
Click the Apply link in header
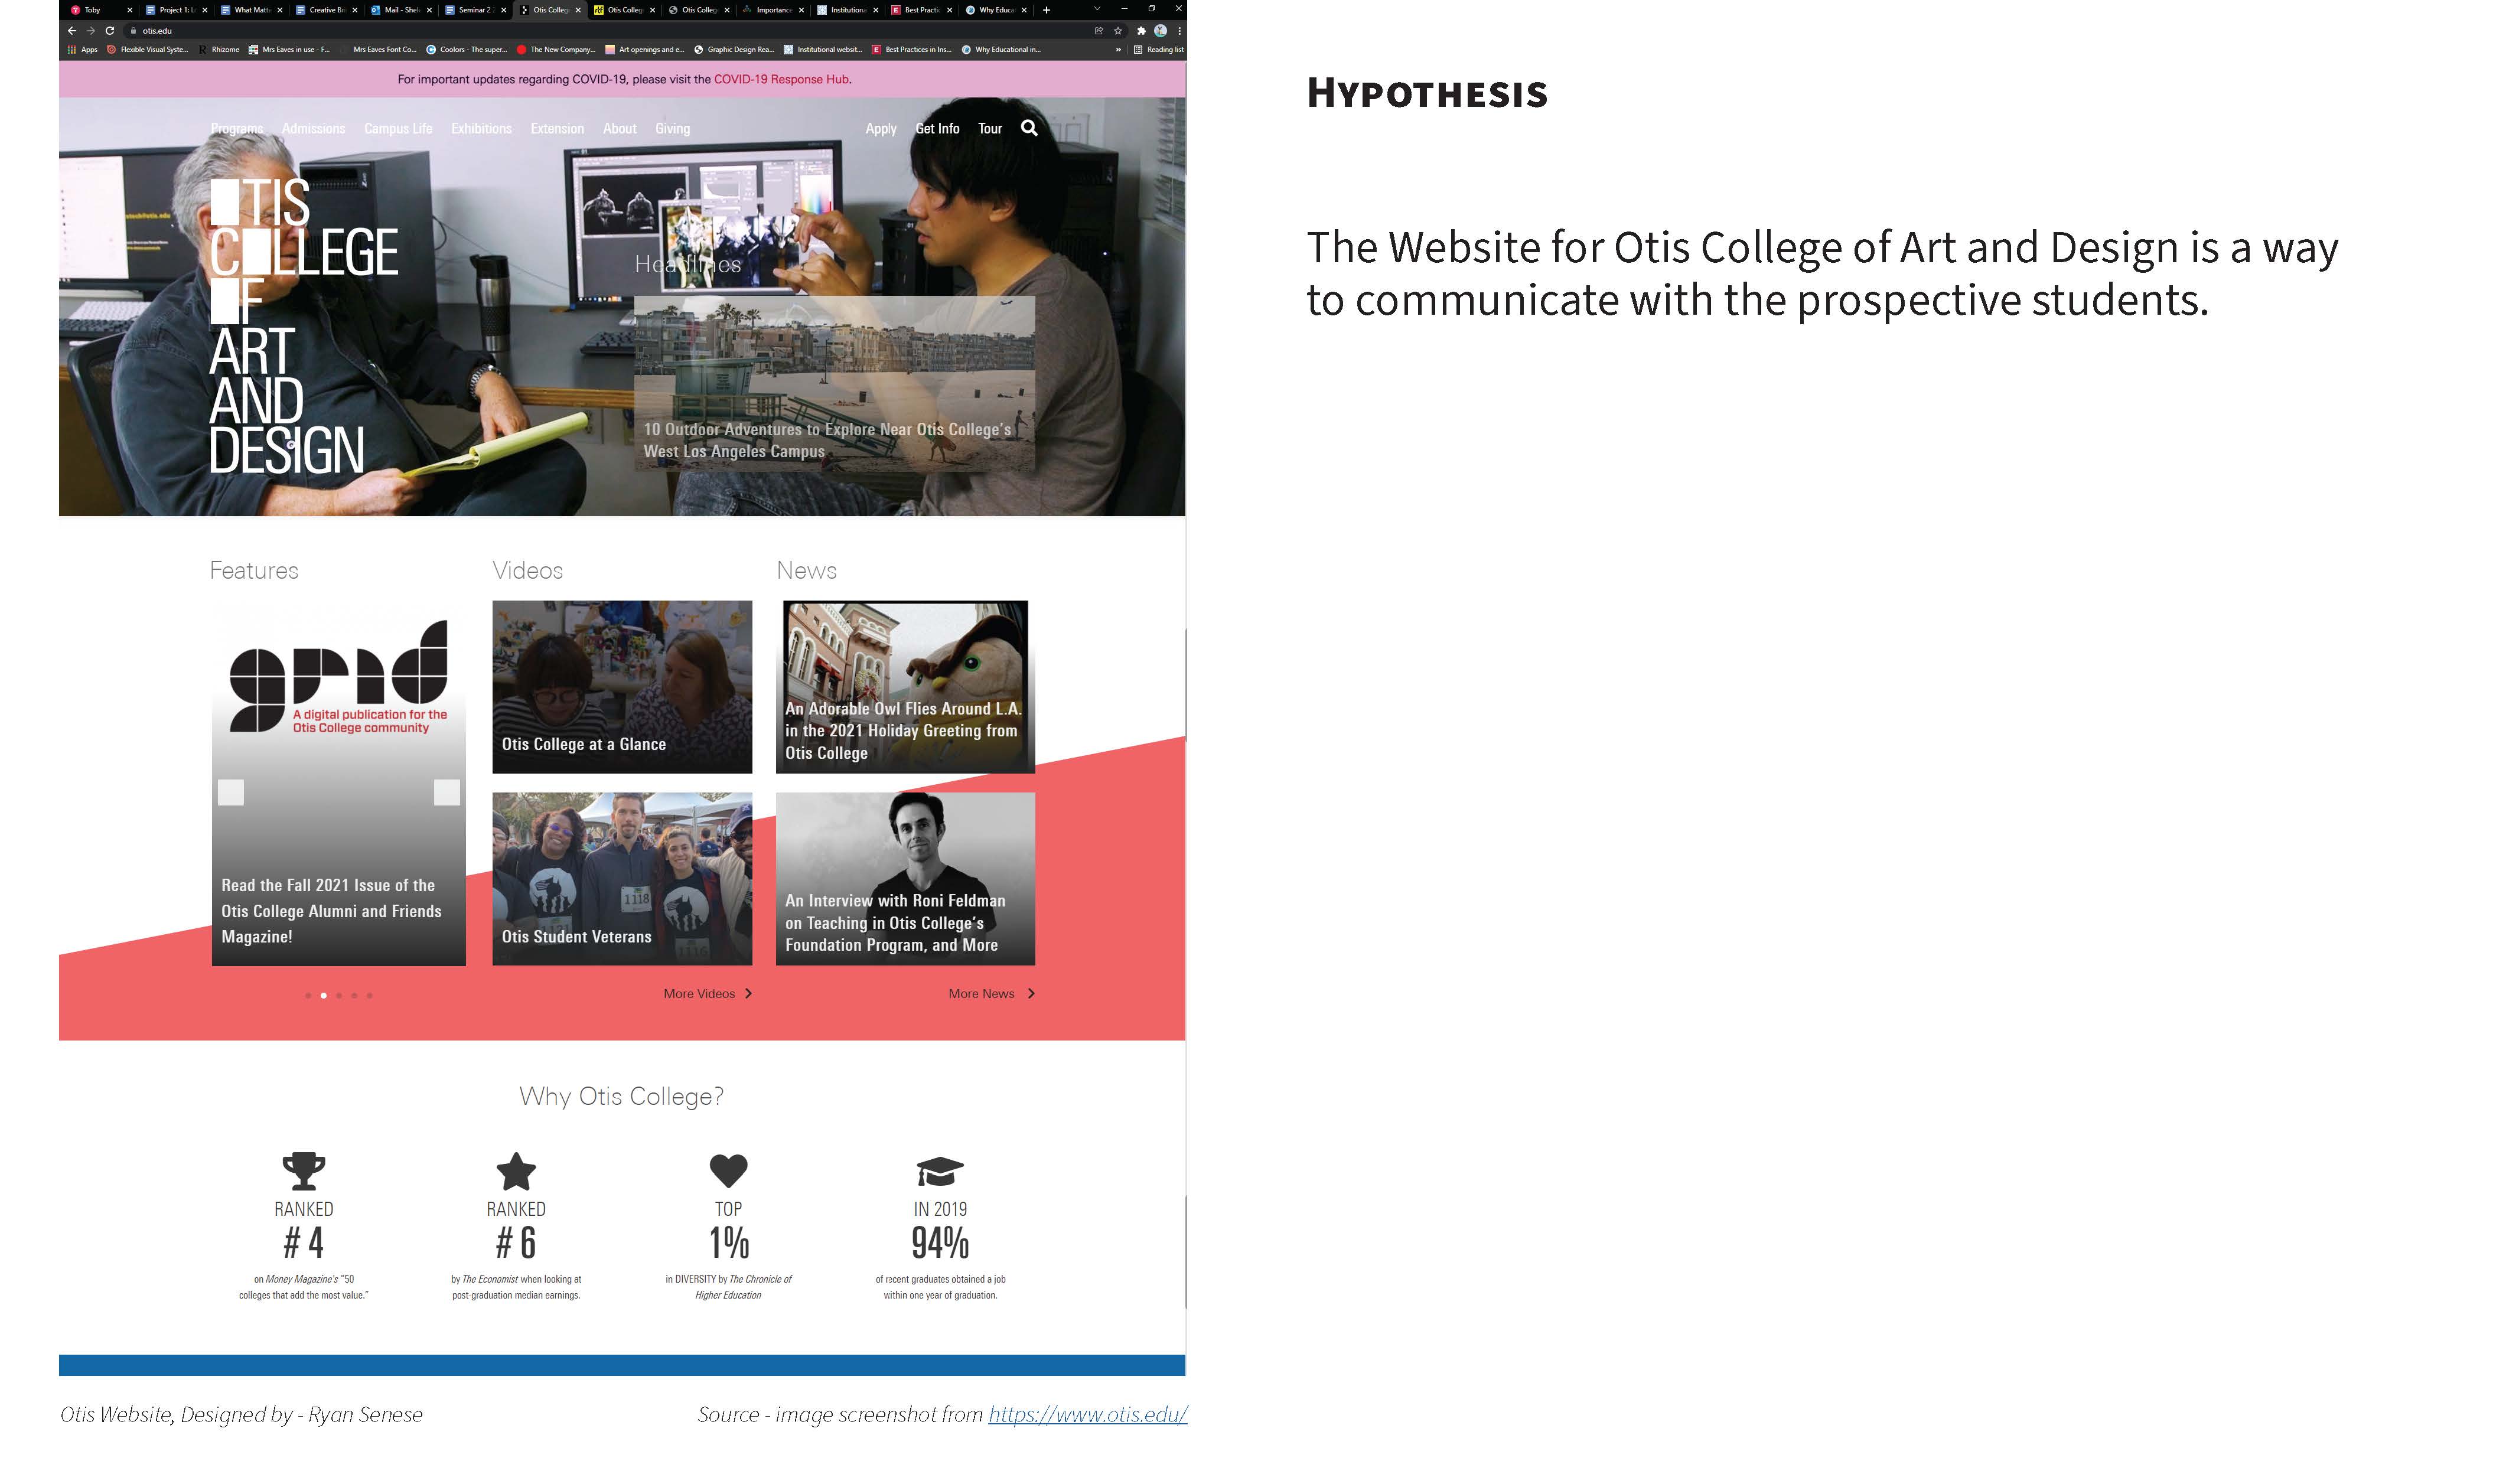pyautogui.click(x=880, y=129)
